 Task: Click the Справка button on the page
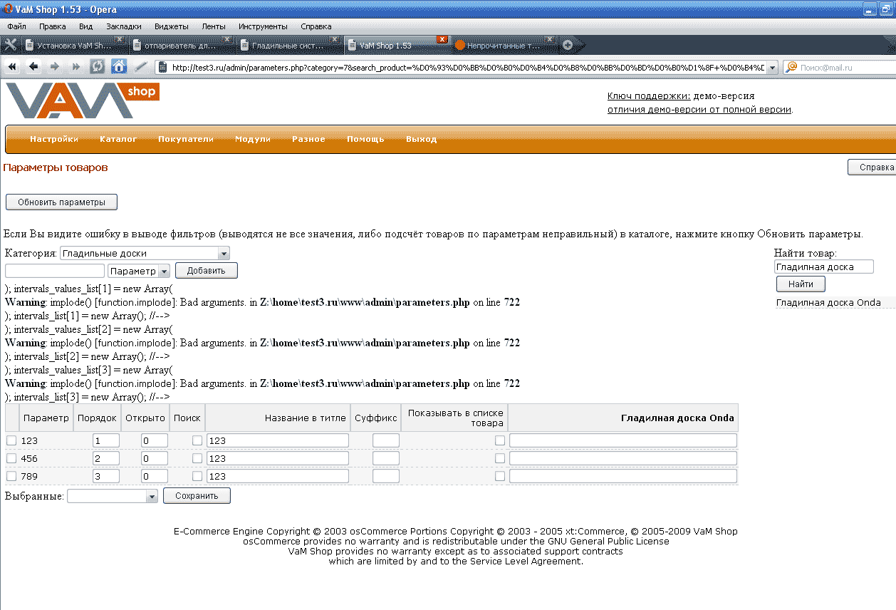point(872,167)
